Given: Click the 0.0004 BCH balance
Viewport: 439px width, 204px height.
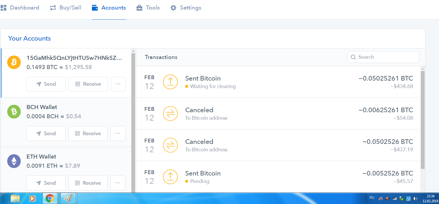Looking at the screenshot, I should point(42,117).
